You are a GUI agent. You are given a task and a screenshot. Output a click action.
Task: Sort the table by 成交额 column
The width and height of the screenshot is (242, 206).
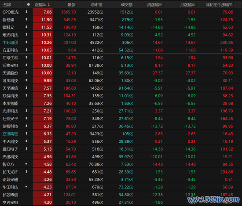click(127, 5)
